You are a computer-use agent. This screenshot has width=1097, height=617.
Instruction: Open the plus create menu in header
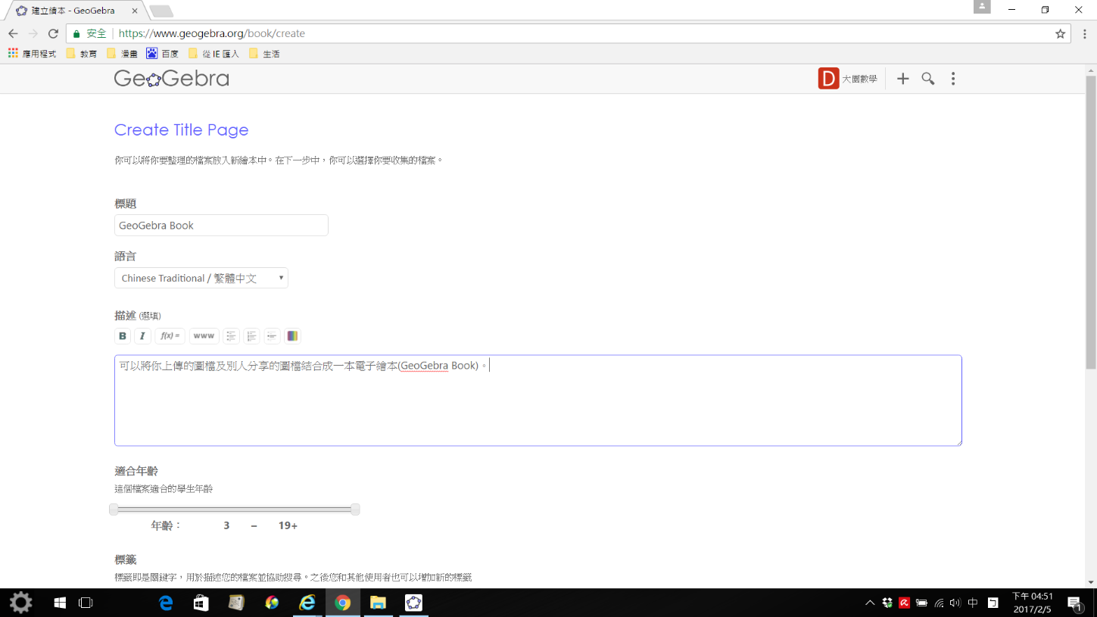902,79
